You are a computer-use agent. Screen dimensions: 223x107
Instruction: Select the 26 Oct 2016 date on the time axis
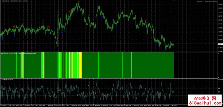pyautogui.click(x=3, y=105)
